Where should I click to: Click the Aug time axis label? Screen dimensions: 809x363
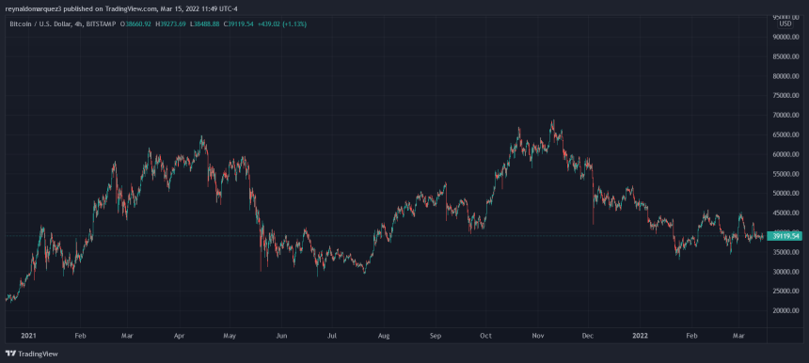click(383, 336)
